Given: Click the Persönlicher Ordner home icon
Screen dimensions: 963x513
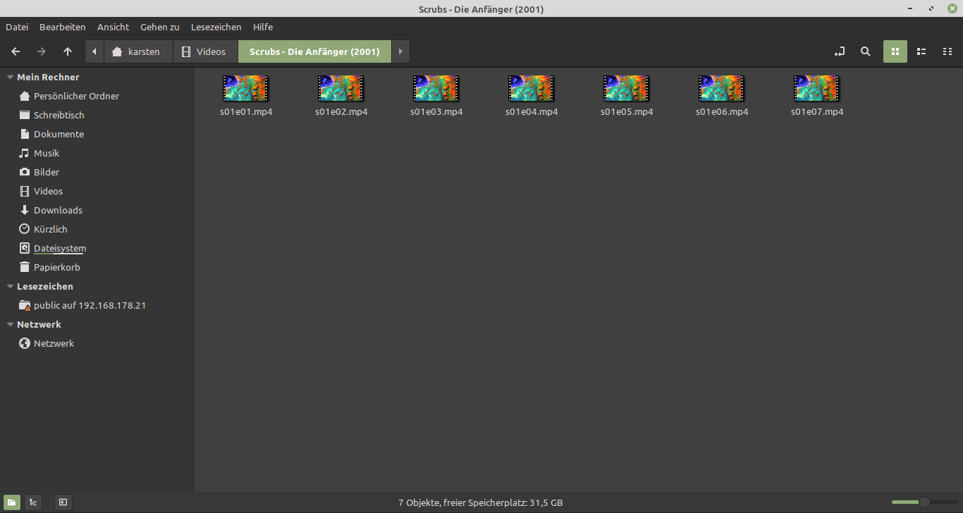Looking at the screenshot, I should tap(25, 96).
